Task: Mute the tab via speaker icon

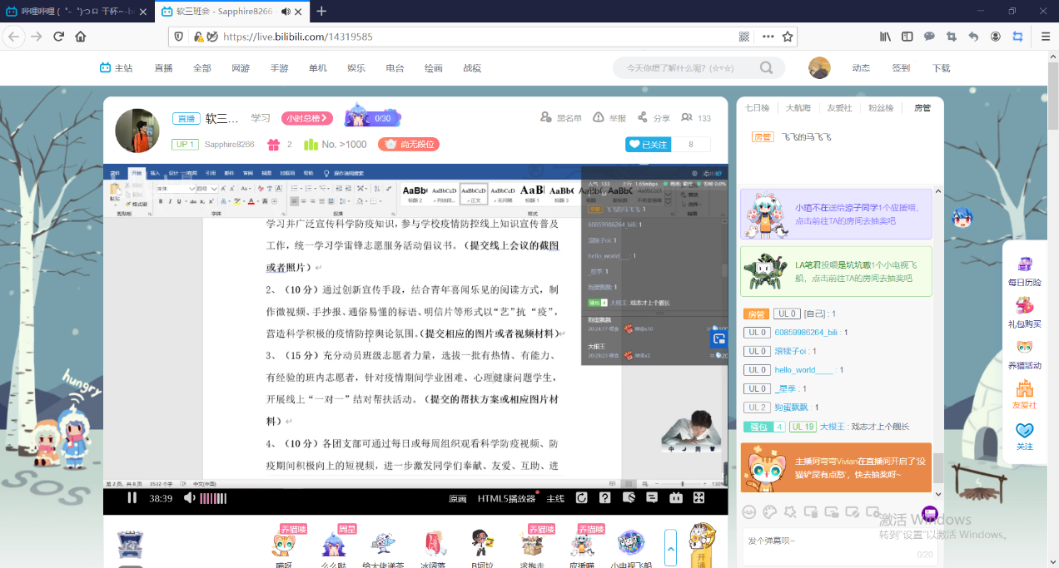Action: point(286,12)
